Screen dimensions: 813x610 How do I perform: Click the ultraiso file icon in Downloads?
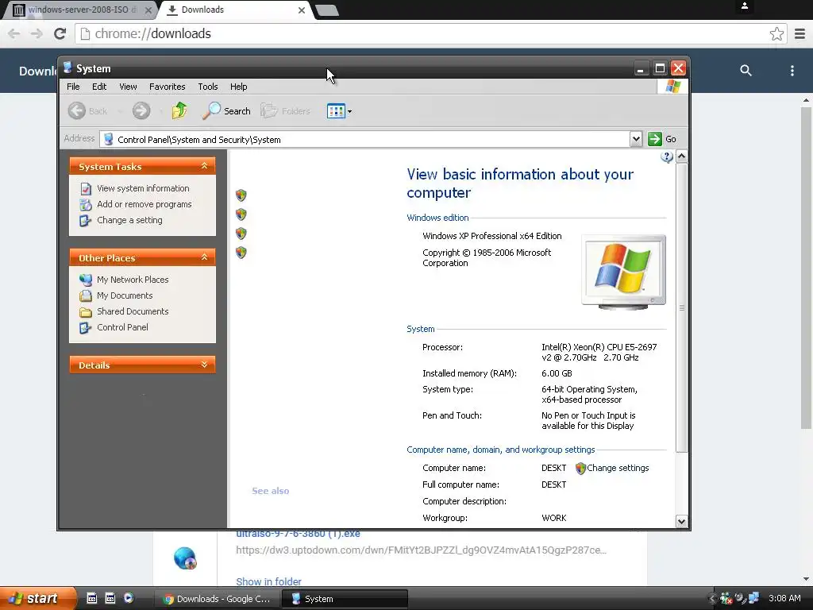click(x=185, y=558)
